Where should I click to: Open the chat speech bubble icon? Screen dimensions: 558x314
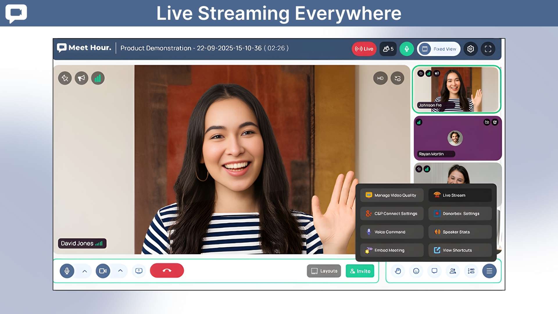(x=434, y=271)
